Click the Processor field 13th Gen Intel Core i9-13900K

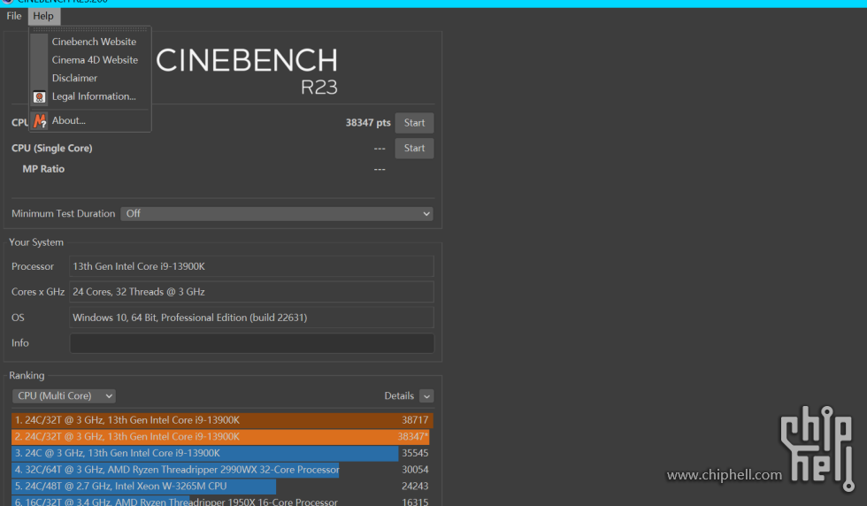(251, 266)
